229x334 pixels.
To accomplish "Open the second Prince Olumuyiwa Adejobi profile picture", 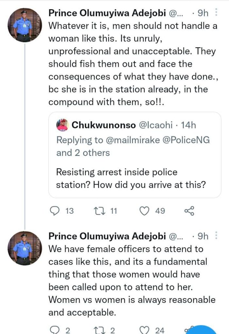I will [x=25, y=249].
